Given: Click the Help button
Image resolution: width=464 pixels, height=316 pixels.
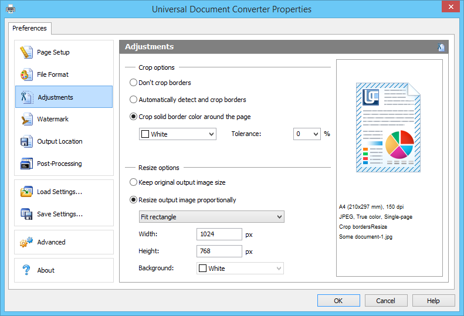Looking at the screenshot, I should click(x=433, y=301).
